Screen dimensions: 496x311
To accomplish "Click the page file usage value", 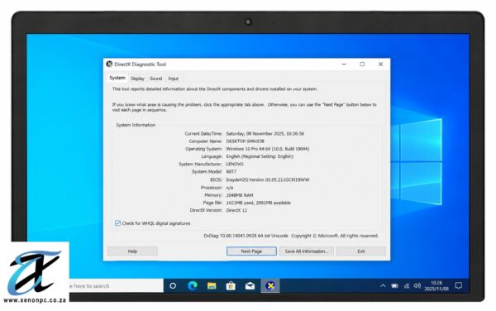I will (258, 203).
